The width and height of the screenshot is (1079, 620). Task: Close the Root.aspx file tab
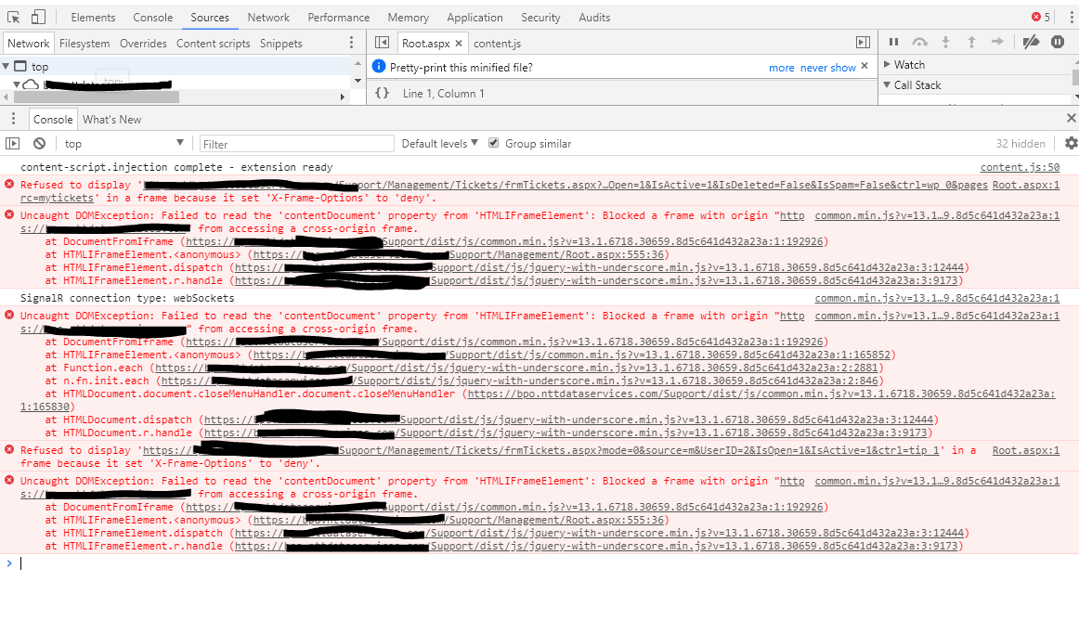tap(459, 44)
